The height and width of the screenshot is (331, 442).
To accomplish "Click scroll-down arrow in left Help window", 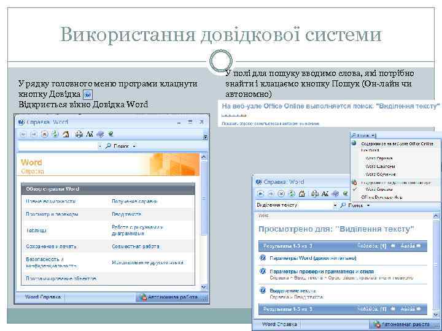I will click(204, 287).
